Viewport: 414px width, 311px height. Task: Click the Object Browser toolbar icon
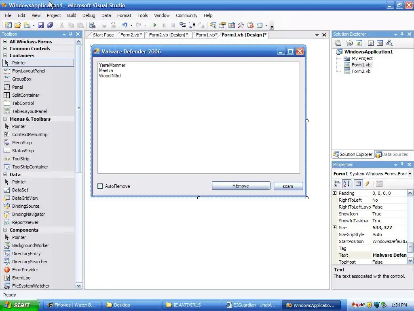click(x=232, y=25)
